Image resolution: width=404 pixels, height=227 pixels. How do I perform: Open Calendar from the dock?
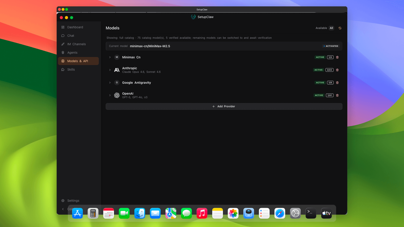pos(109,213)
